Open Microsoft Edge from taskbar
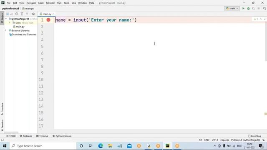Screen dimensions: 267x150 [x=101, y=146]
